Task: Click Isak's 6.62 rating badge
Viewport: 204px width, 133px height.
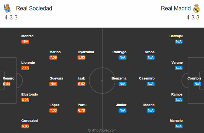Action: 82,84
